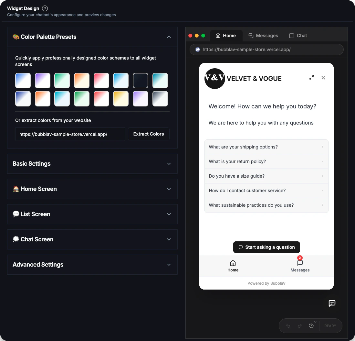This screenshot has width=355, height=341.
Task: Apply the green preset in the second row
Action: pos(82,99)
